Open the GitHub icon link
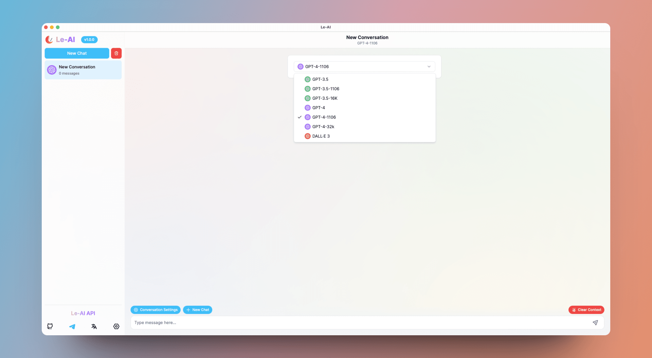The image size is (652, 358). click(50, 326)
